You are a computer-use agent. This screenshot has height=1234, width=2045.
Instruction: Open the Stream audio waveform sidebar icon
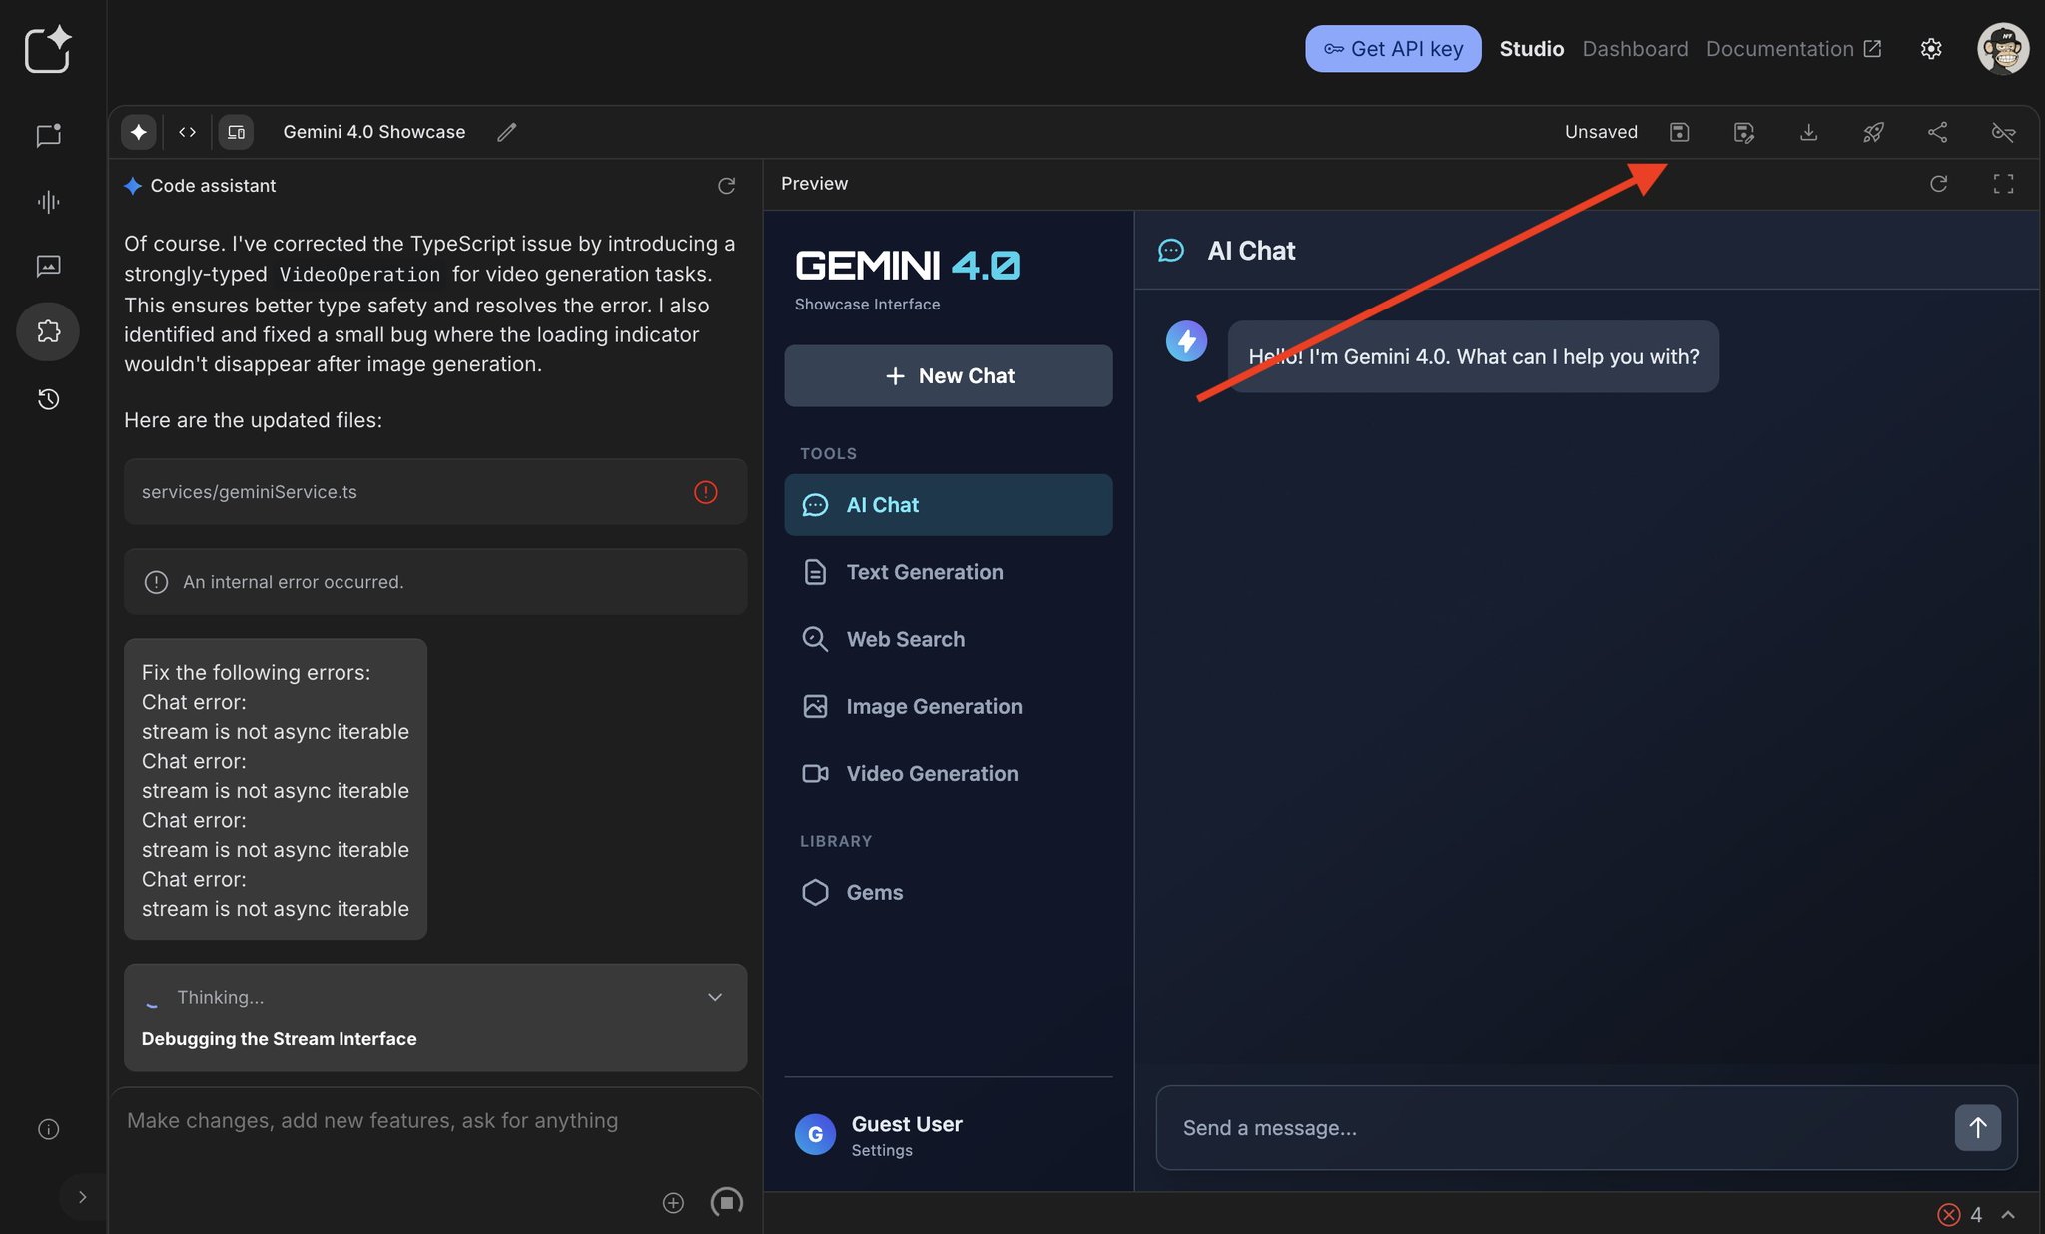tap(48, 202)
